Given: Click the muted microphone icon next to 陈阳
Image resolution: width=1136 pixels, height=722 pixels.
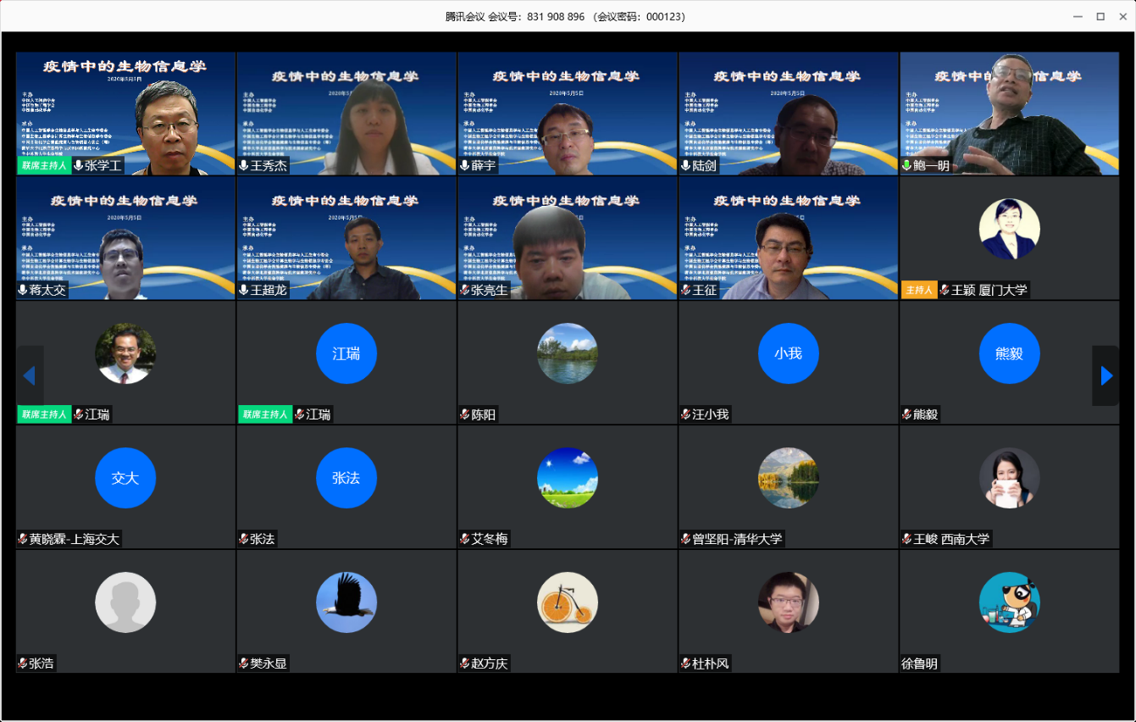Looking at the screenshot, I should coord(464,414).
